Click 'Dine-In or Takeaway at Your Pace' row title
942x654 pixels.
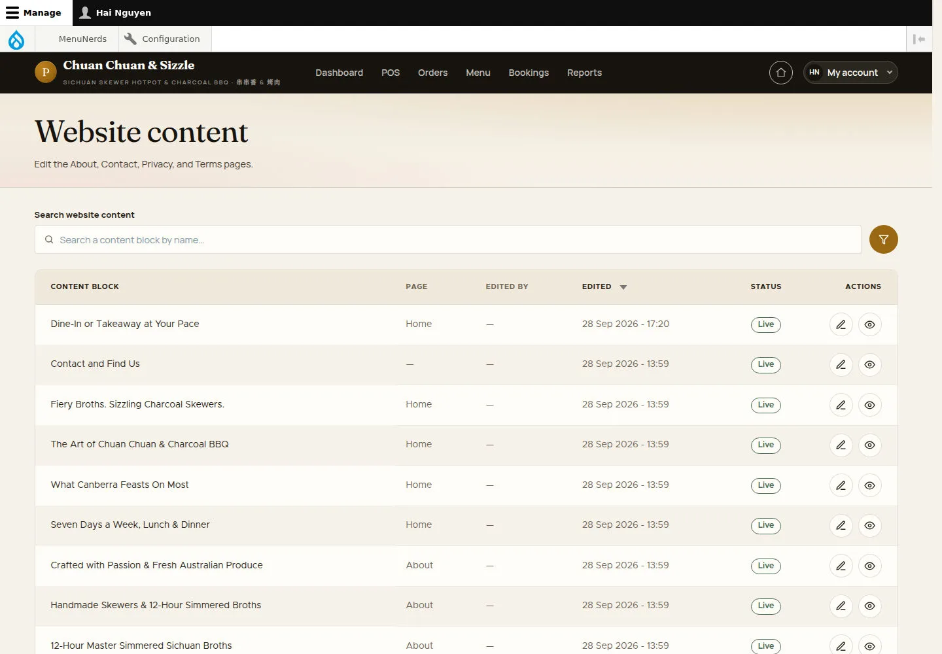pyautogui.click(x=125, y=324)
